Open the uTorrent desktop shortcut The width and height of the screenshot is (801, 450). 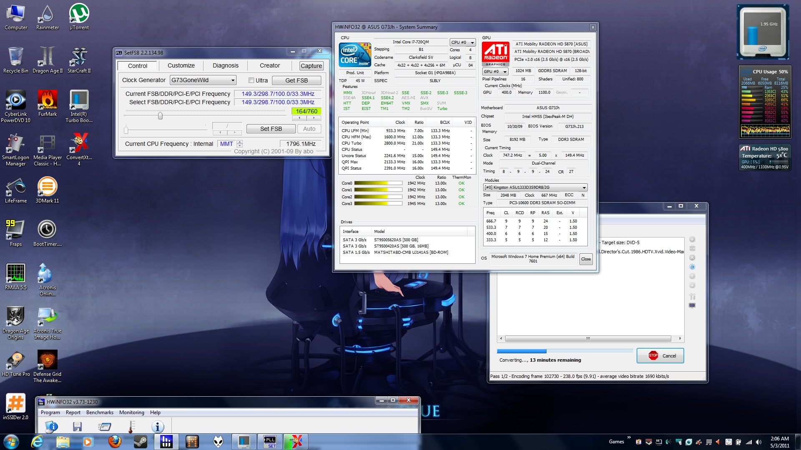pos(79,17)
